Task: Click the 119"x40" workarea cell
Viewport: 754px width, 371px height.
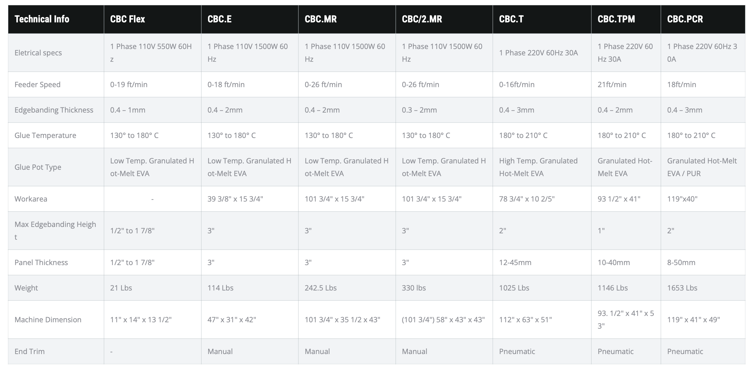Action: pos(682,199)
